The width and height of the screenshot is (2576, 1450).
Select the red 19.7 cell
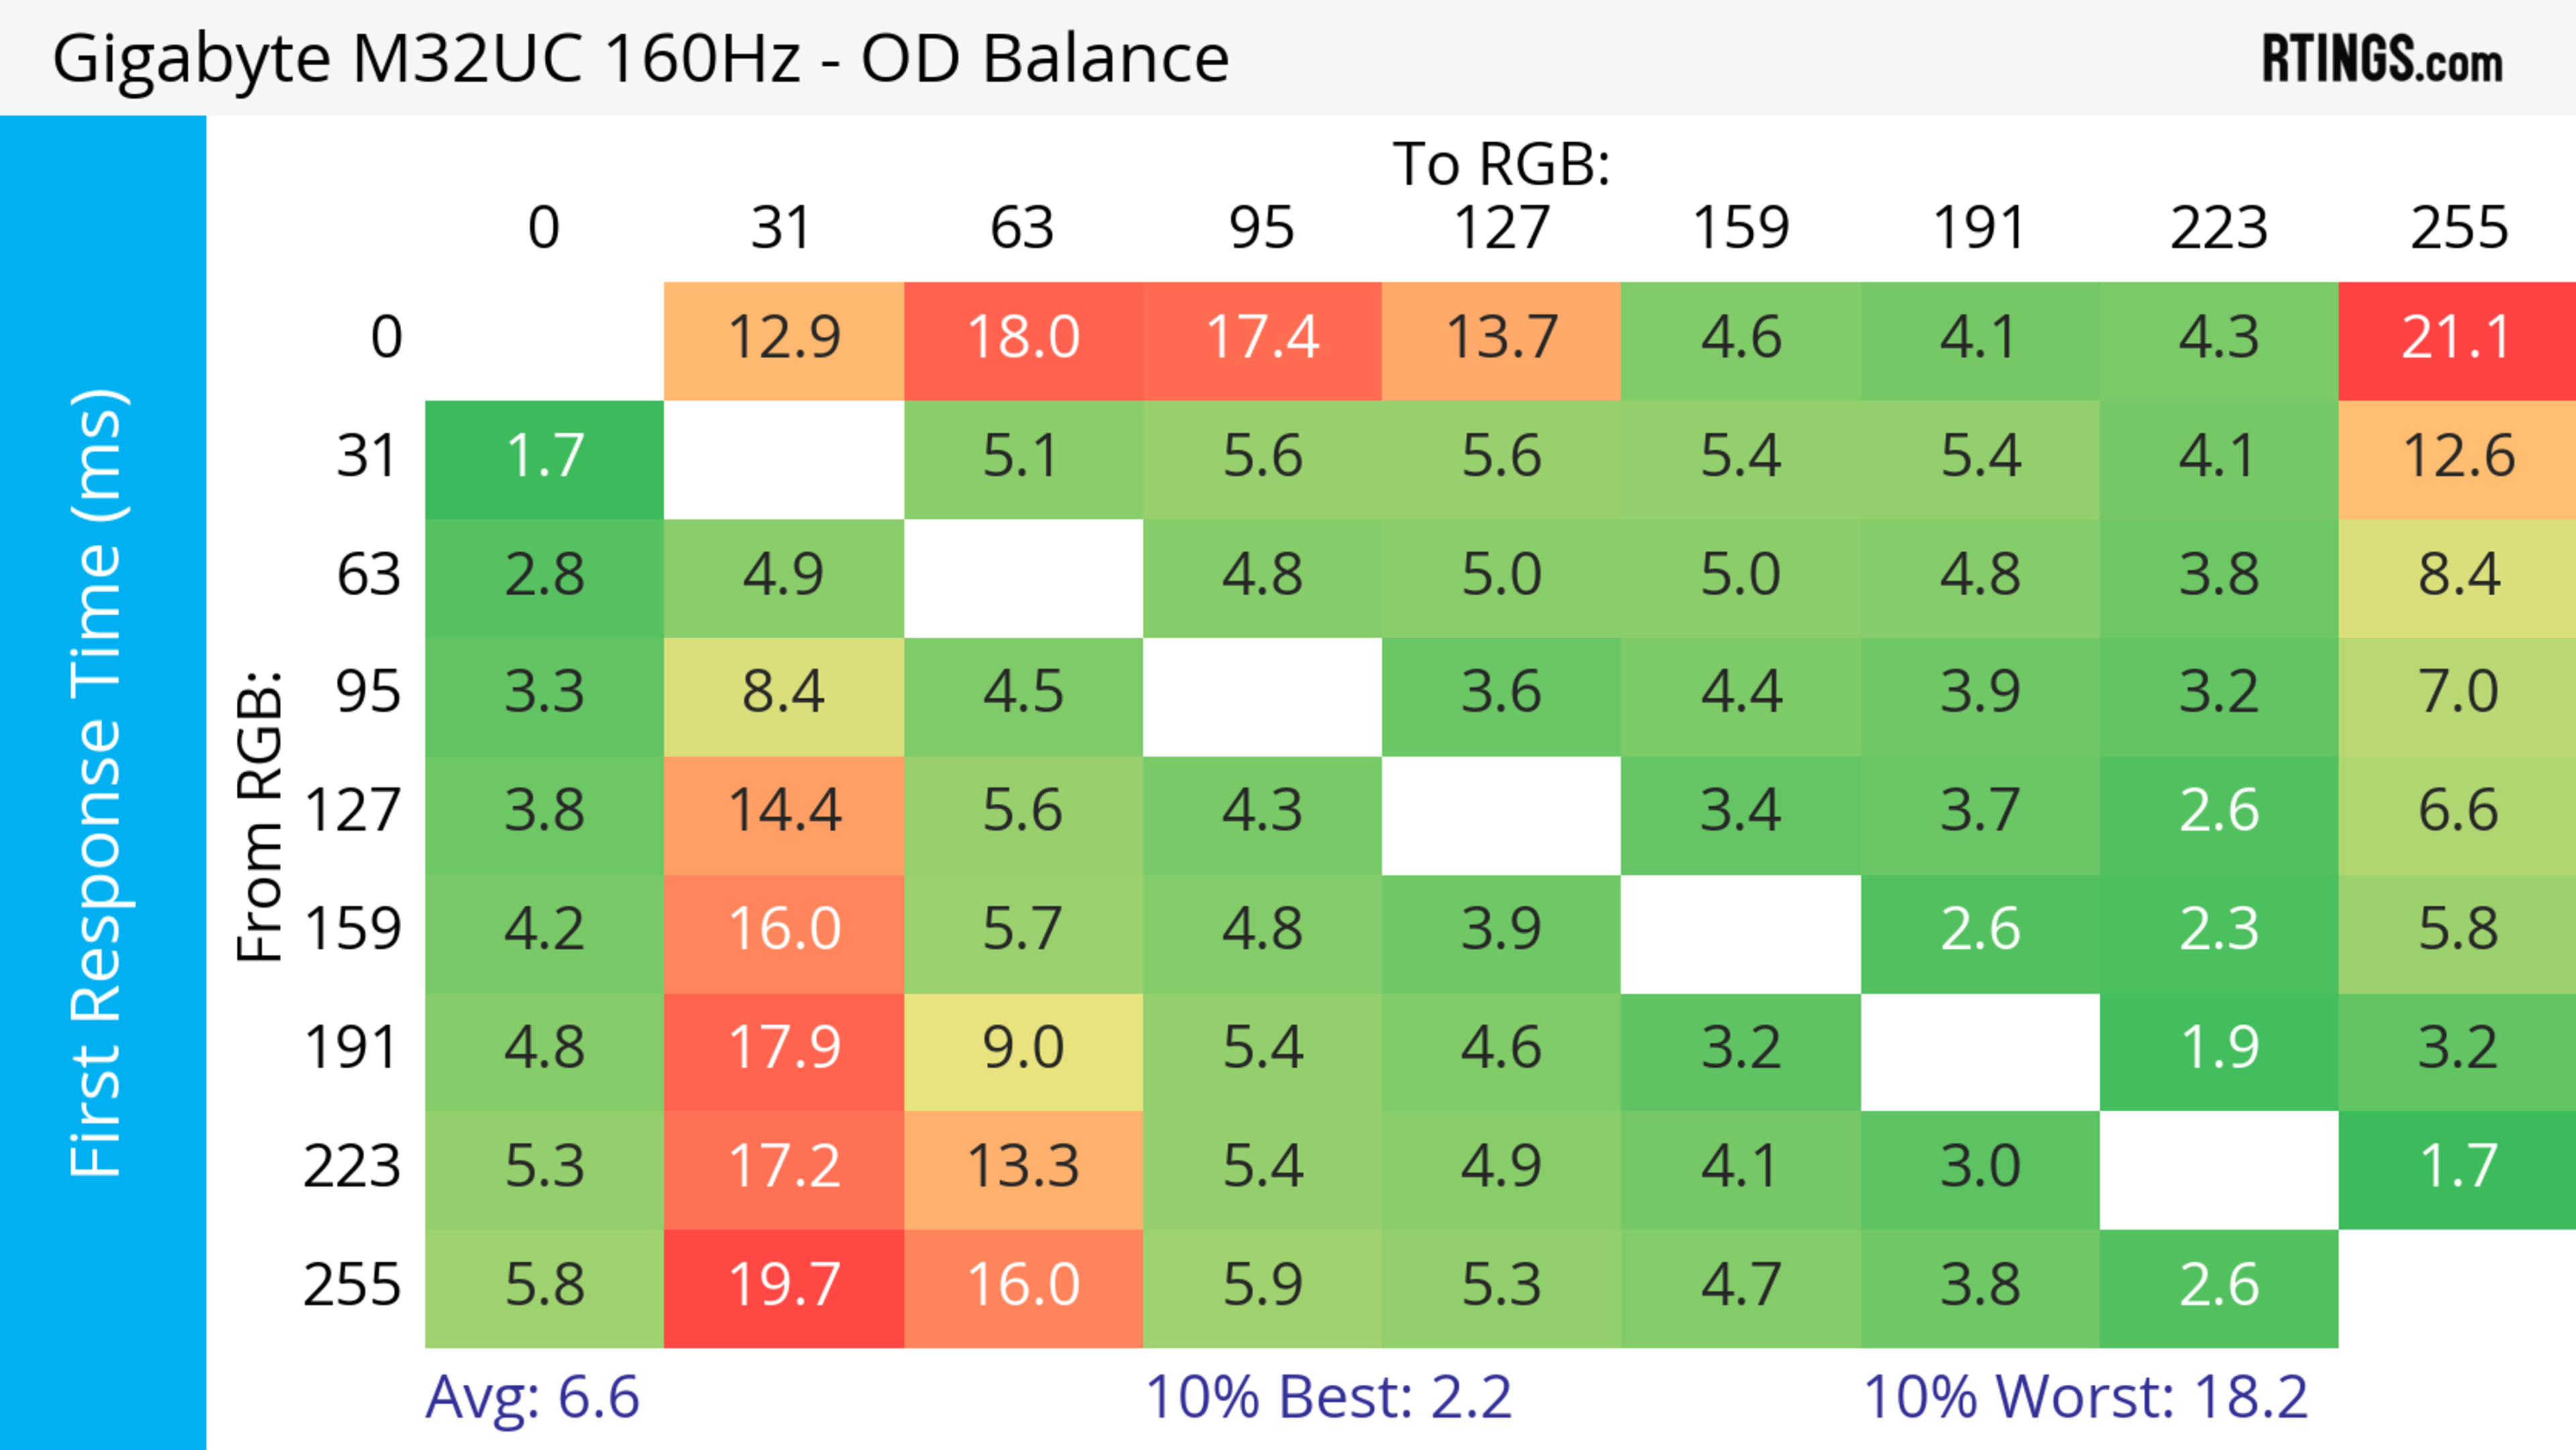click(784, 1286)
